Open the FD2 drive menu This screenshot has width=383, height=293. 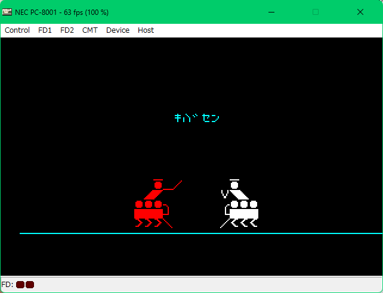tap(67, 30)
